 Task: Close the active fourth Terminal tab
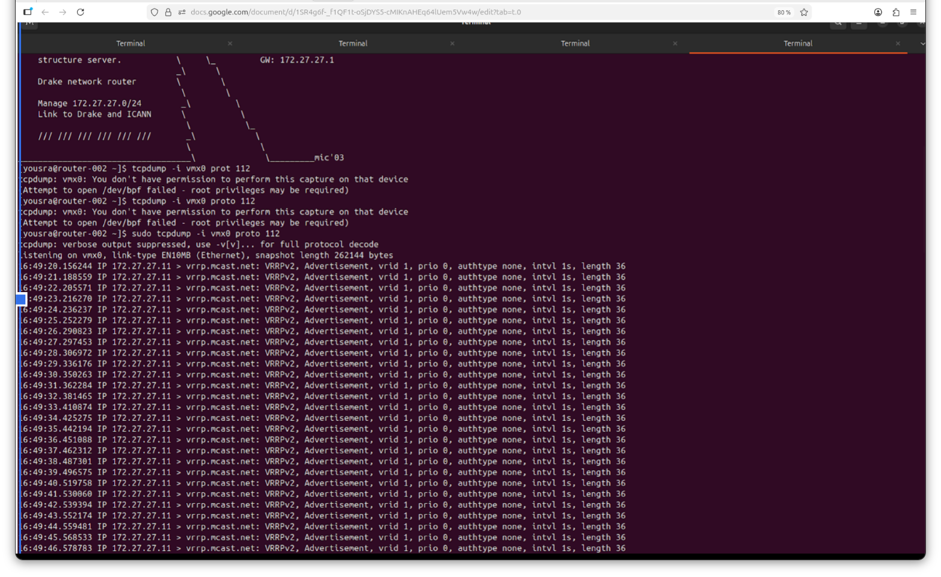[x=898, y=43]
